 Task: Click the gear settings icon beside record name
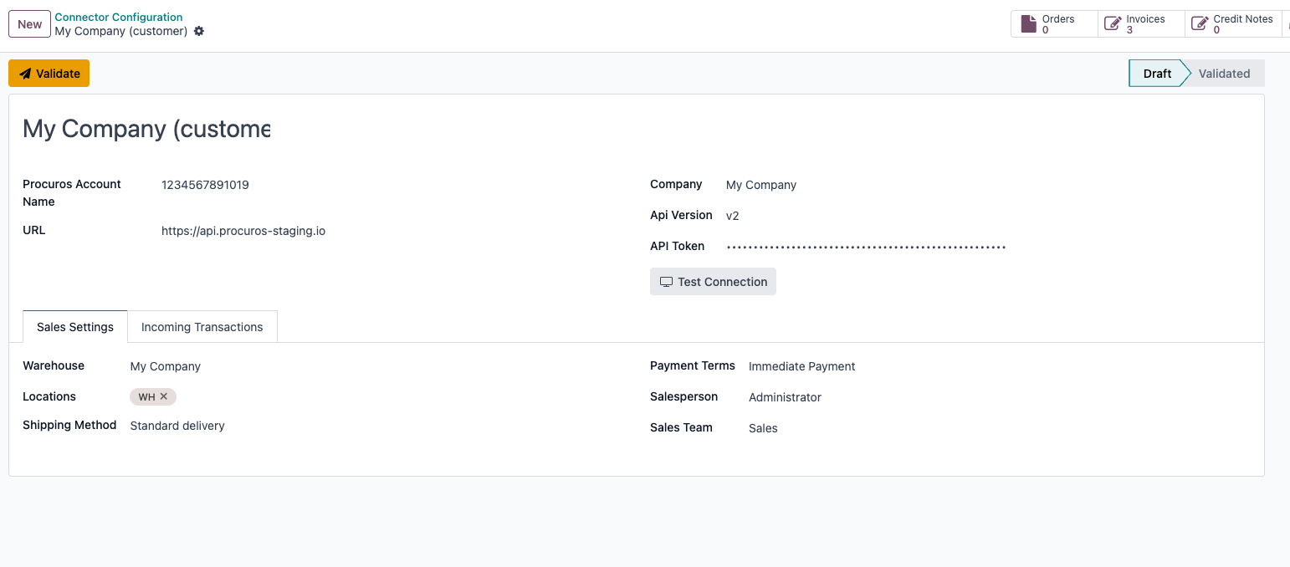coord(199,31)
